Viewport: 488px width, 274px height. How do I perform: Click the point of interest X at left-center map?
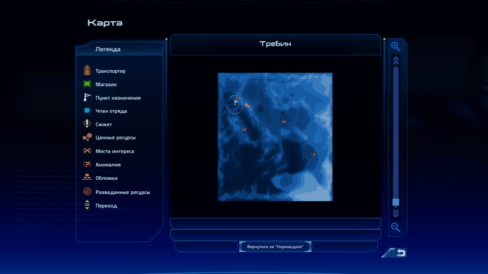coord(244,130)
